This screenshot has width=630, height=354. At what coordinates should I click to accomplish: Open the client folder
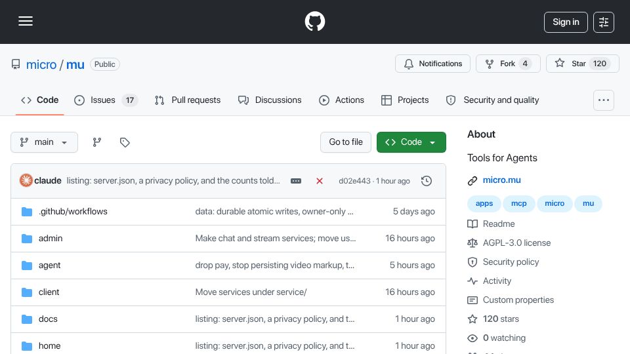[x=49, y=292]
